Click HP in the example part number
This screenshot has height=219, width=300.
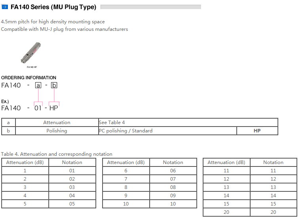pyautogui.click(x=53, y=108)
